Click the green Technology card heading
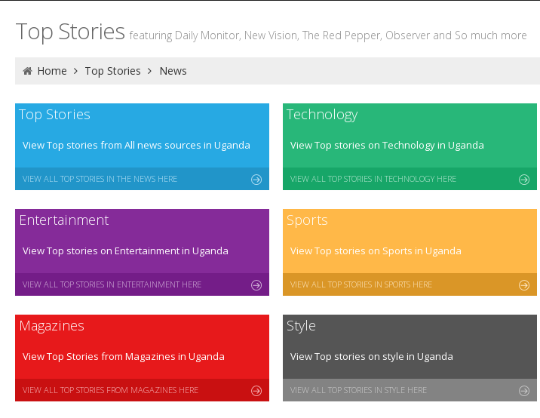This screenshot has height=418, width=540. click(322, 115)
